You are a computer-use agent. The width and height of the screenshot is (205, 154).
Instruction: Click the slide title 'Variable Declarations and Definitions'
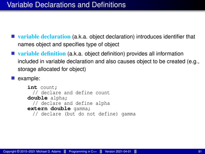pyautogui.click(x=66, y=5)
